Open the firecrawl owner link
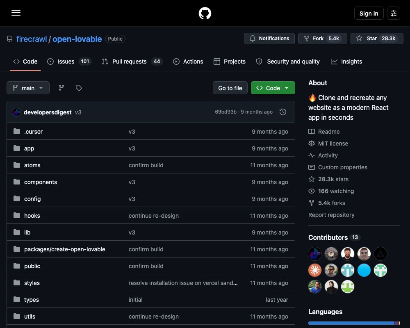410x328 pixels. pyautogui.click(x=32, y=39)
